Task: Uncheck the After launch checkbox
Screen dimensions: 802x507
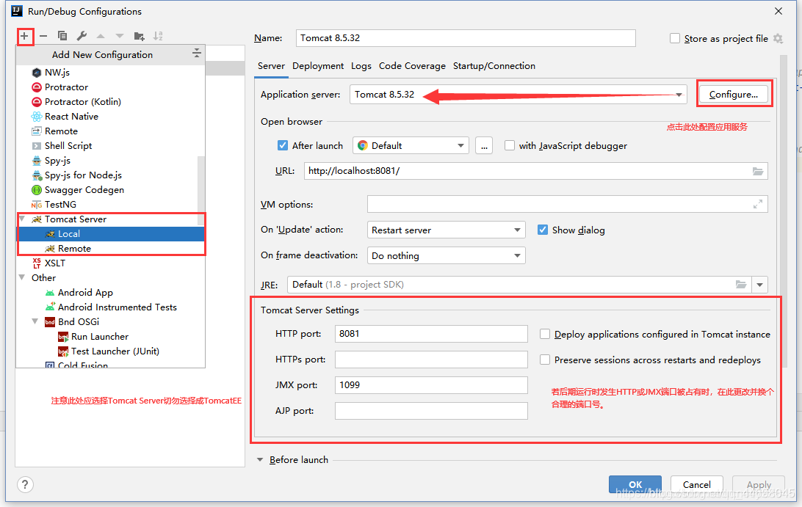Action: [282, 146]
